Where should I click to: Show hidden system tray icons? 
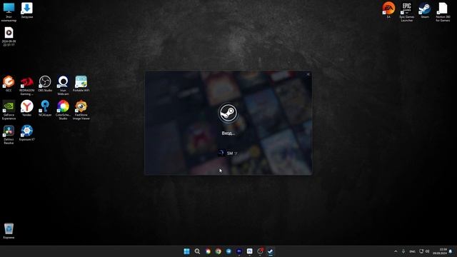point(396,251)
